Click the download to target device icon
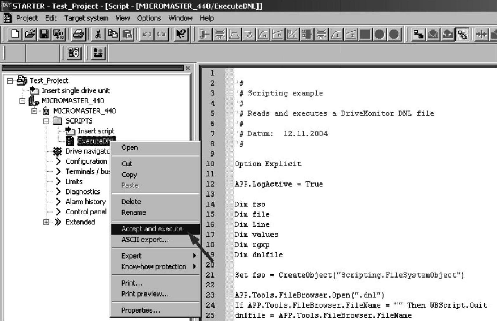This screenshot has width=497, height=321. (433, 35)
